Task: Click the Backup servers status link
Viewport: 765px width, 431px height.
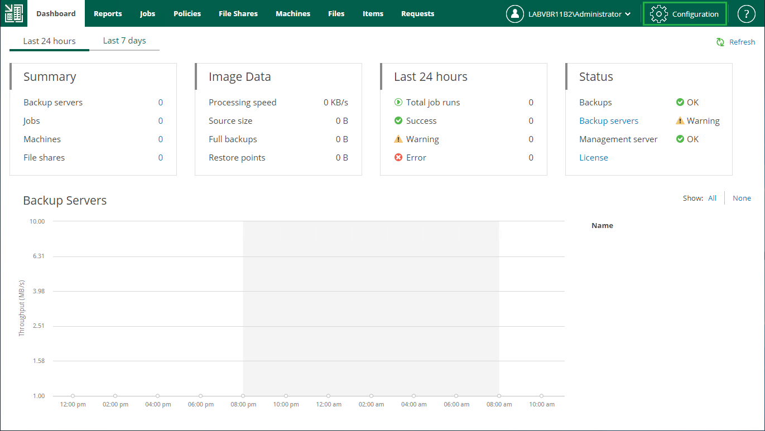Action: click(x=608, y=121)
